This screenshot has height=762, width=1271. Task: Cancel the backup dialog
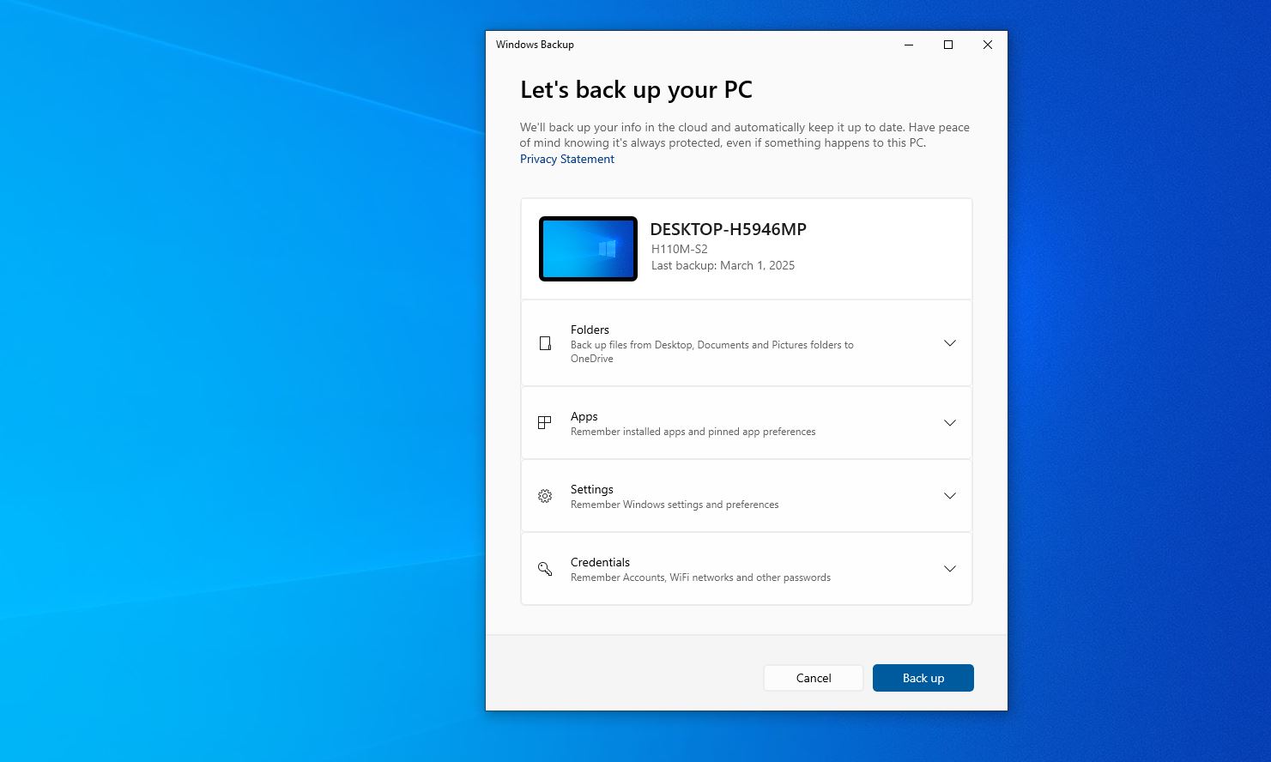point(813,678)
